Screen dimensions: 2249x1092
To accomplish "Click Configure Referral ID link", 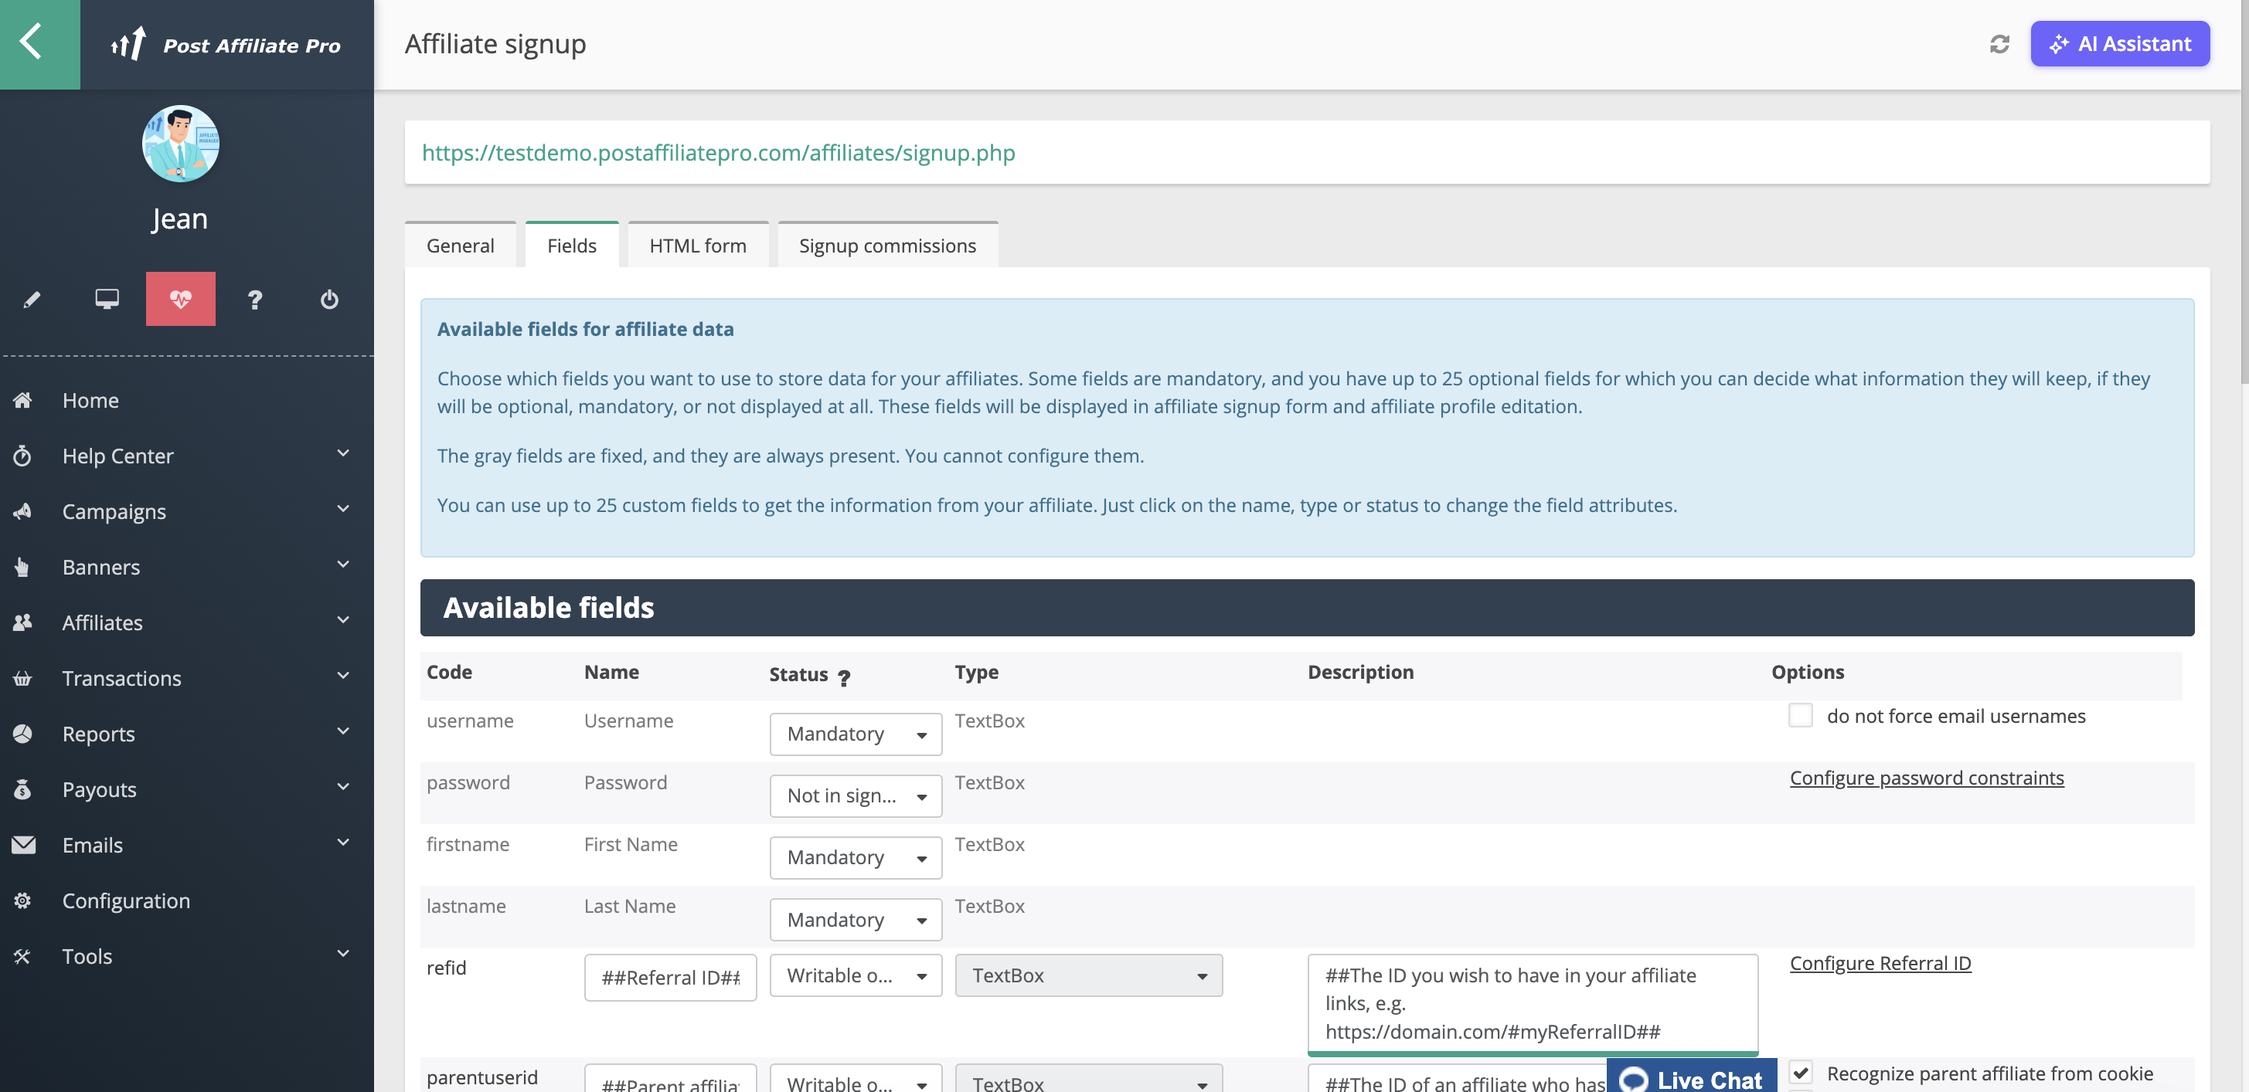I will [x=1880, y=962].
